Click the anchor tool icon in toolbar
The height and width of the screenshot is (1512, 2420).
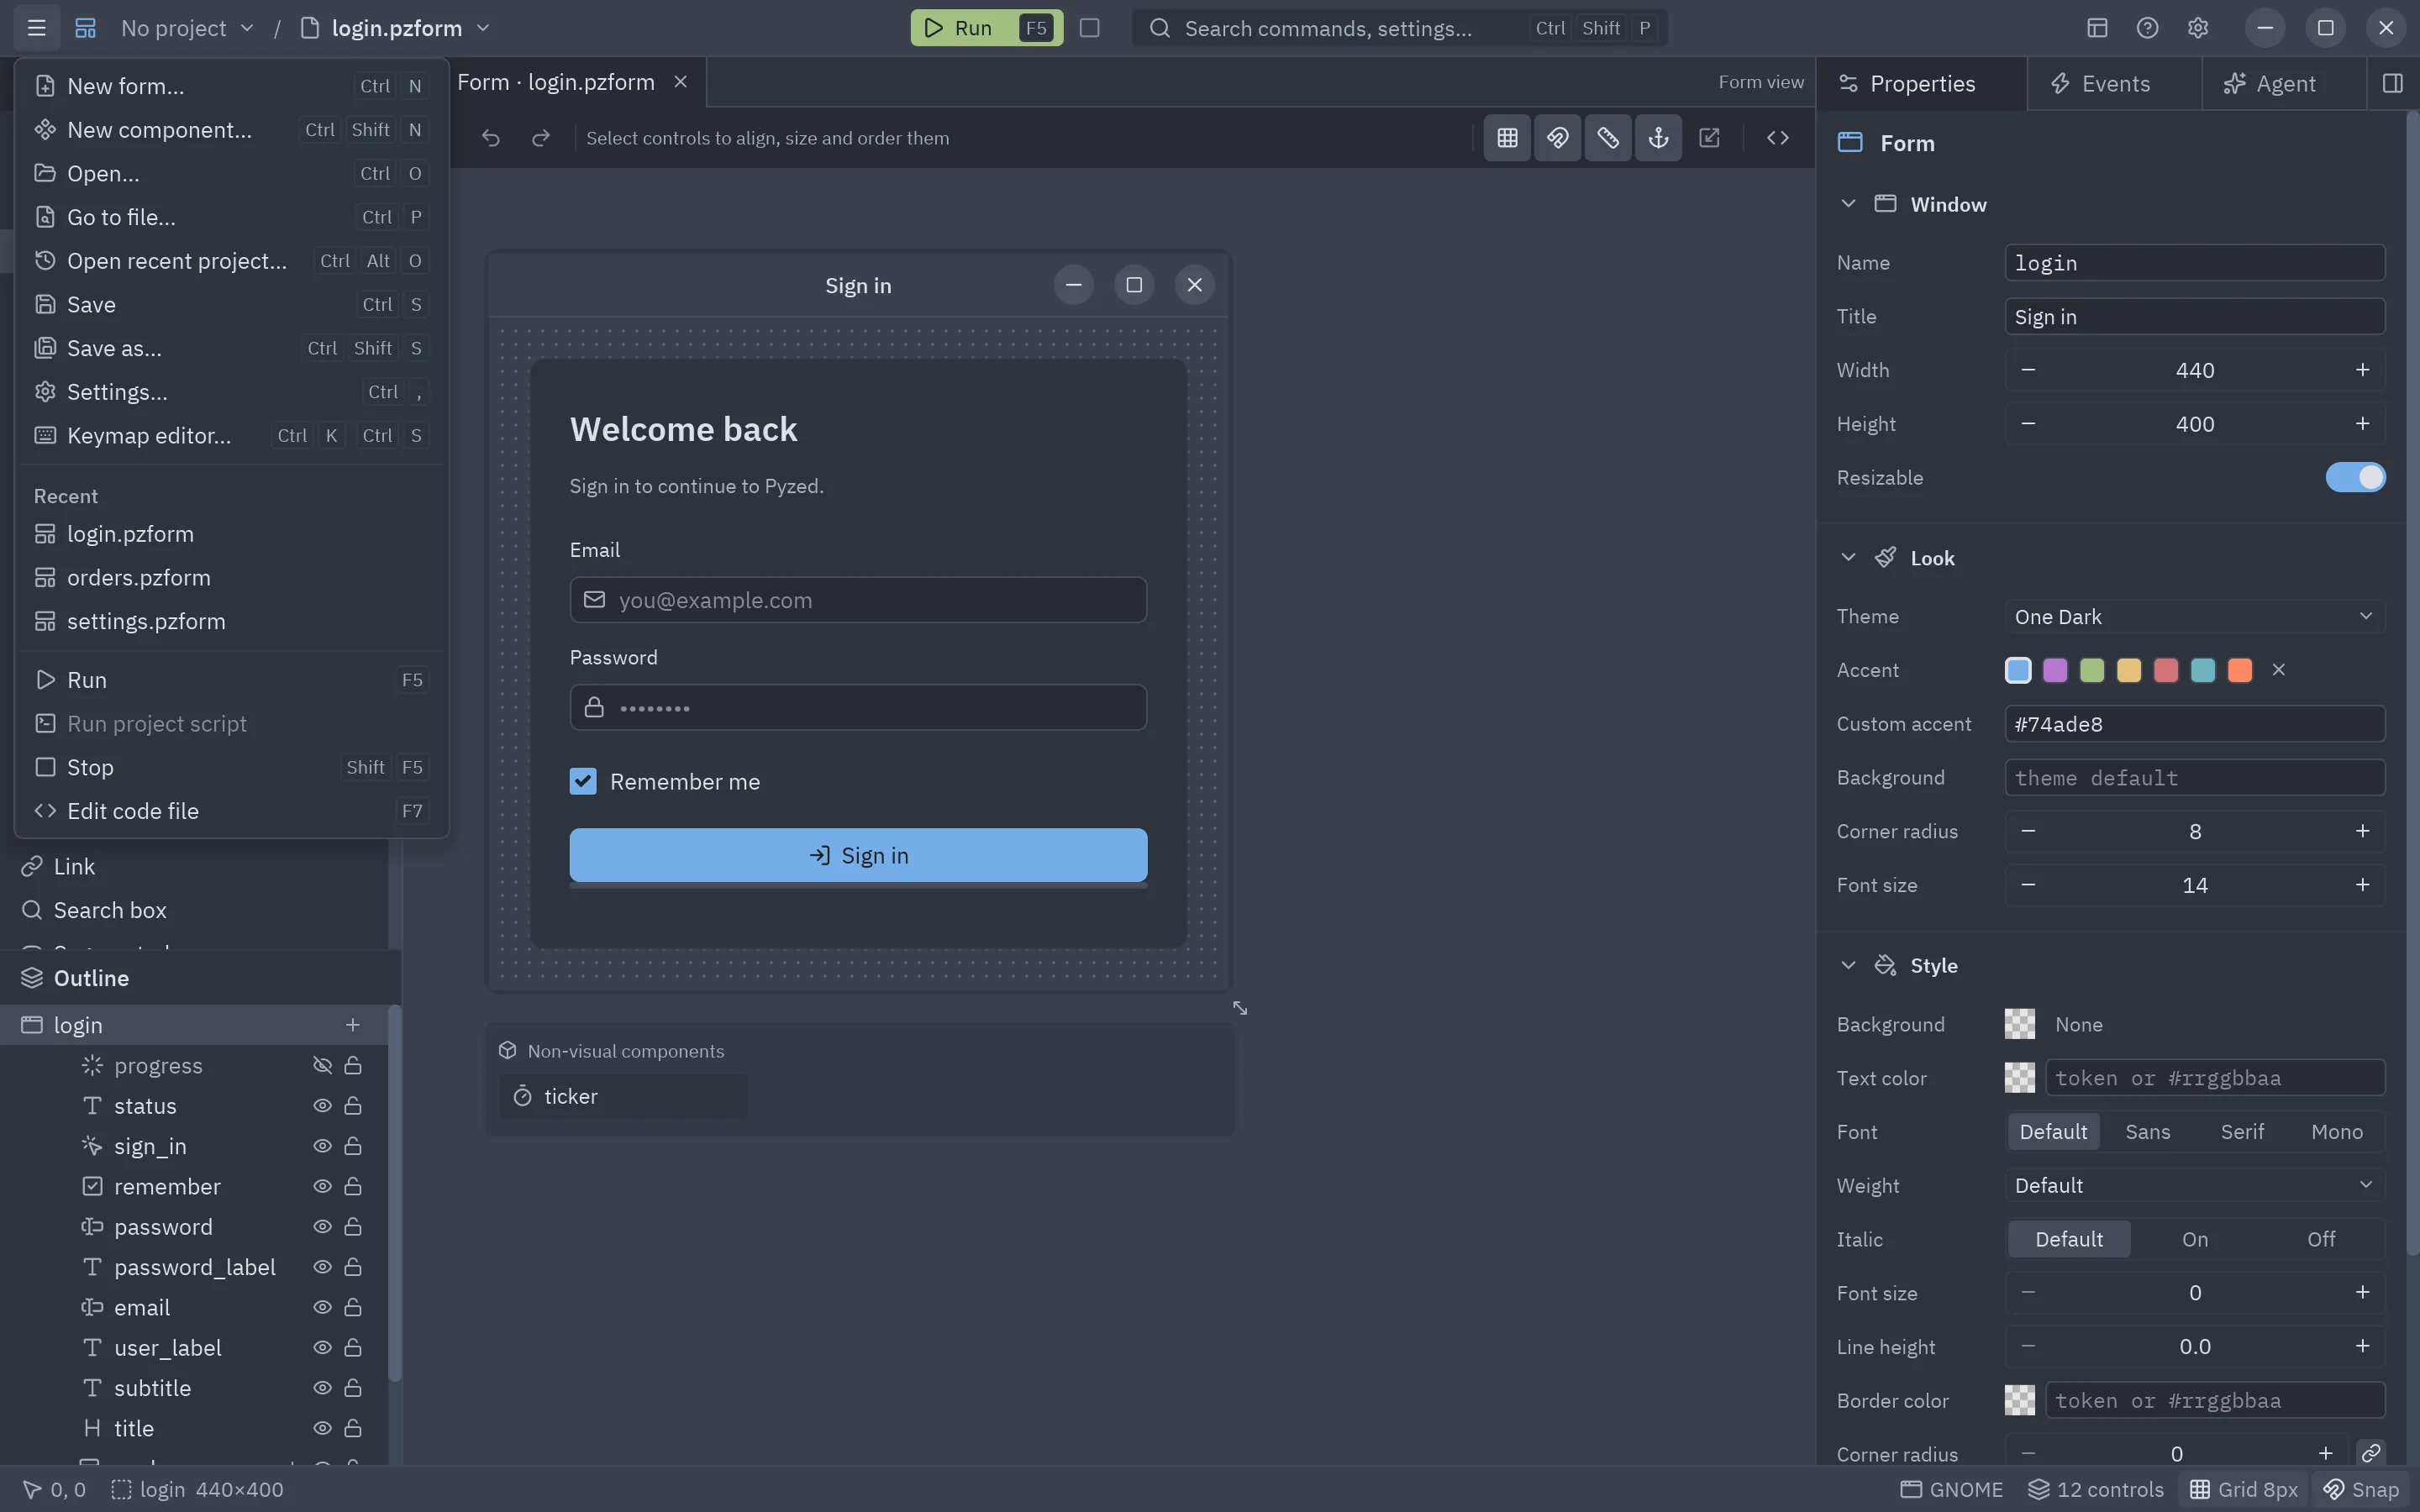[1658, 138]
